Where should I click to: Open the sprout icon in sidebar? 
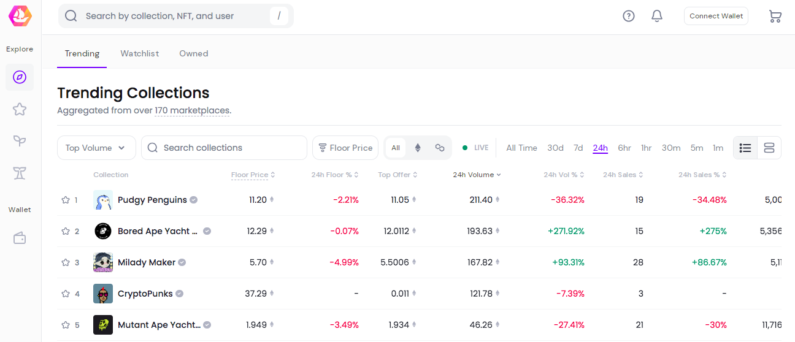pyautogui.click(x=20, y=141)
